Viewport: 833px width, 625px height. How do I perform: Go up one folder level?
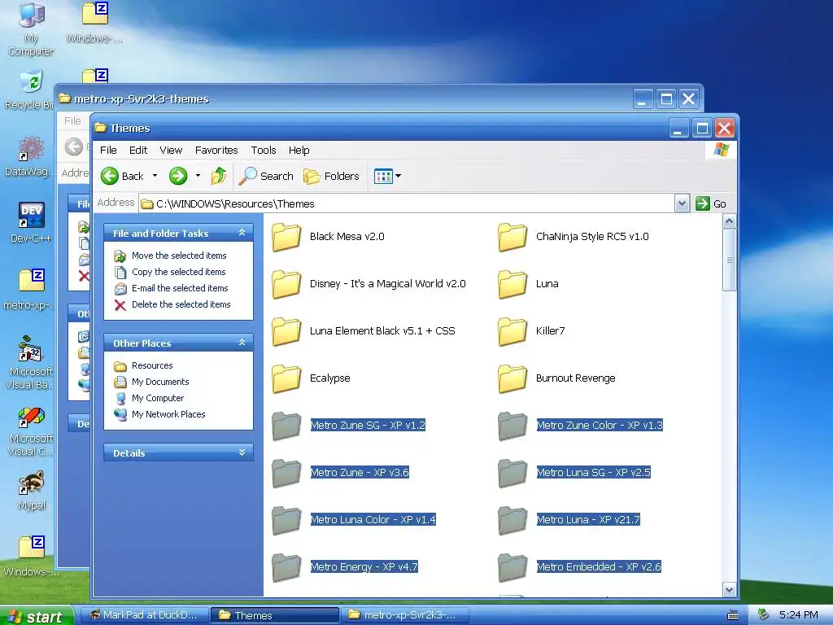pos(218,176)
